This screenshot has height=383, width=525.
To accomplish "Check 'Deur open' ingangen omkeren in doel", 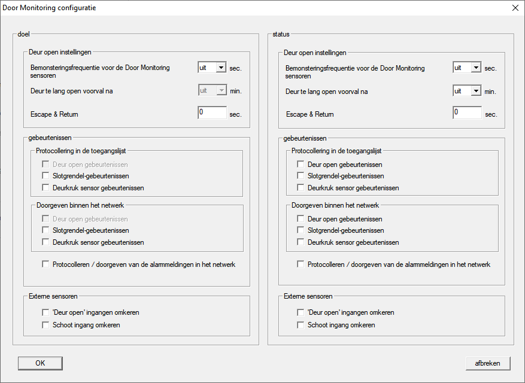I will click(46, 312).
